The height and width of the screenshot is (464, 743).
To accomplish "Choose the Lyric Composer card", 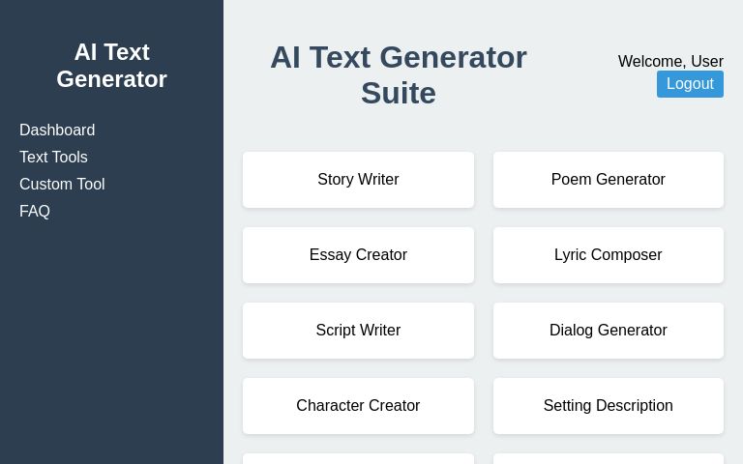I will click(608, 255).
